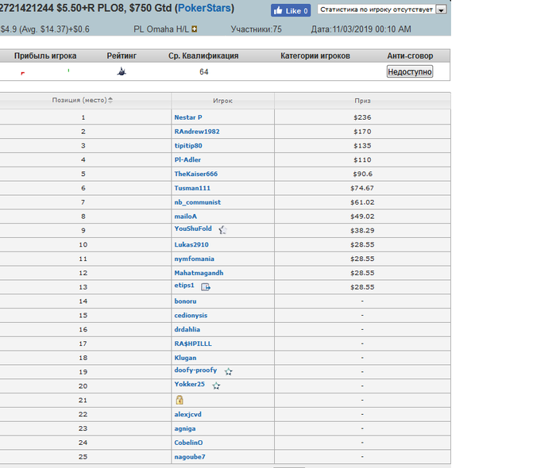Click the note icon next to etips1

pyautogui.click(x=206, y=286)
